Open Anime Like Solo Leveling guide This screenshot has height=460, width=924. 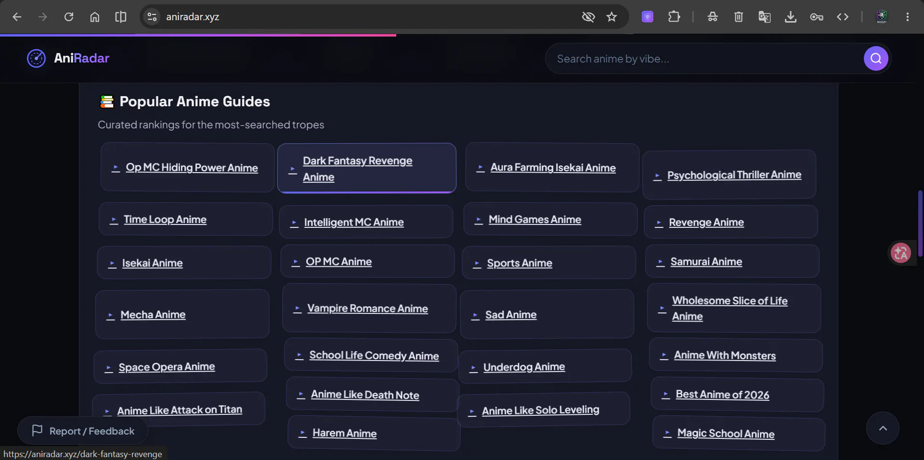(543, 410)
